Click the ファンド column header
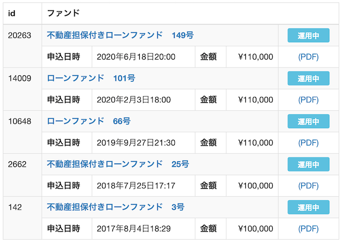 [190, 13]
